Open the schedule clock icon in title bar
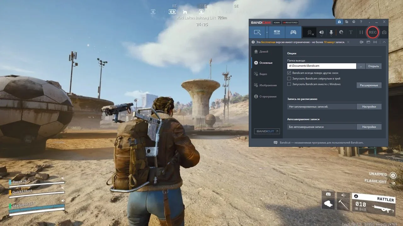This screenshot has height=226, width=403. (354, 22)
